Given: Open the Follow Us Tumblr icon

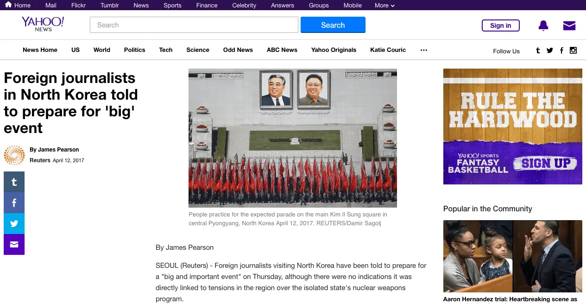Looking at the screenshot, I should tap(538, 51).
